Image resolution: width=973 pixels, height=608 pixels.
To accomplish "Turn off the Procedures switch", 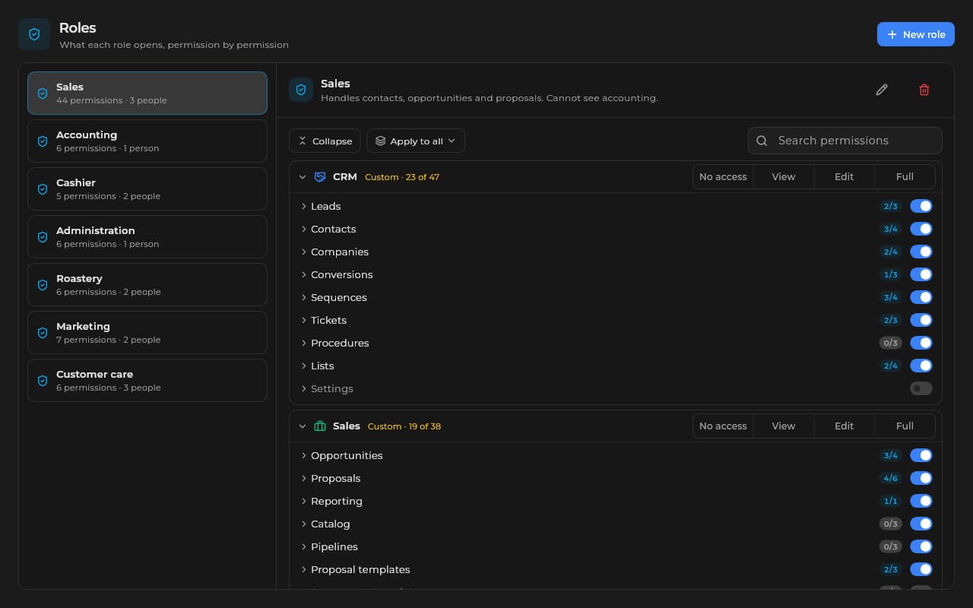I will 921,343.
